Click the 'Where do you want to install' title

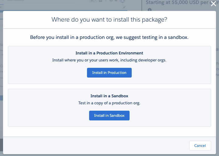(x=109, y=19)
